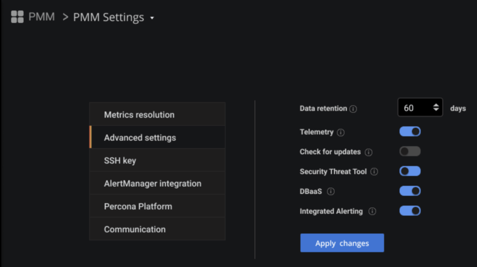Open info tooltip for Data retention
The image size is (477, 267).
click(353, 109)
